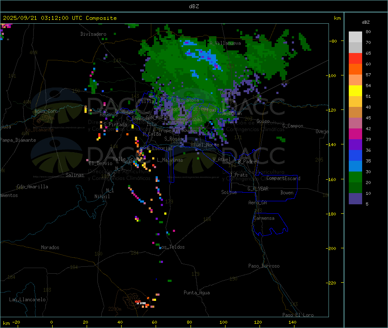Image resolution: width=388 pixels, height=328 pixels.
Task: Click the Atuel_Norte place label
Action: (x=205, y=145)
